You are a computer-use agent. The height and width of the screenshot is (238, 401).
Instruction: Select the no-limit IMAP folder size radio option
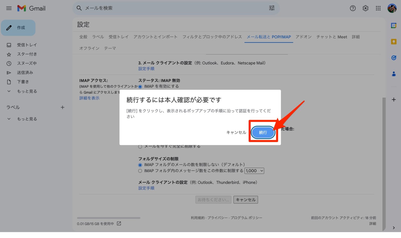(140, 165)
